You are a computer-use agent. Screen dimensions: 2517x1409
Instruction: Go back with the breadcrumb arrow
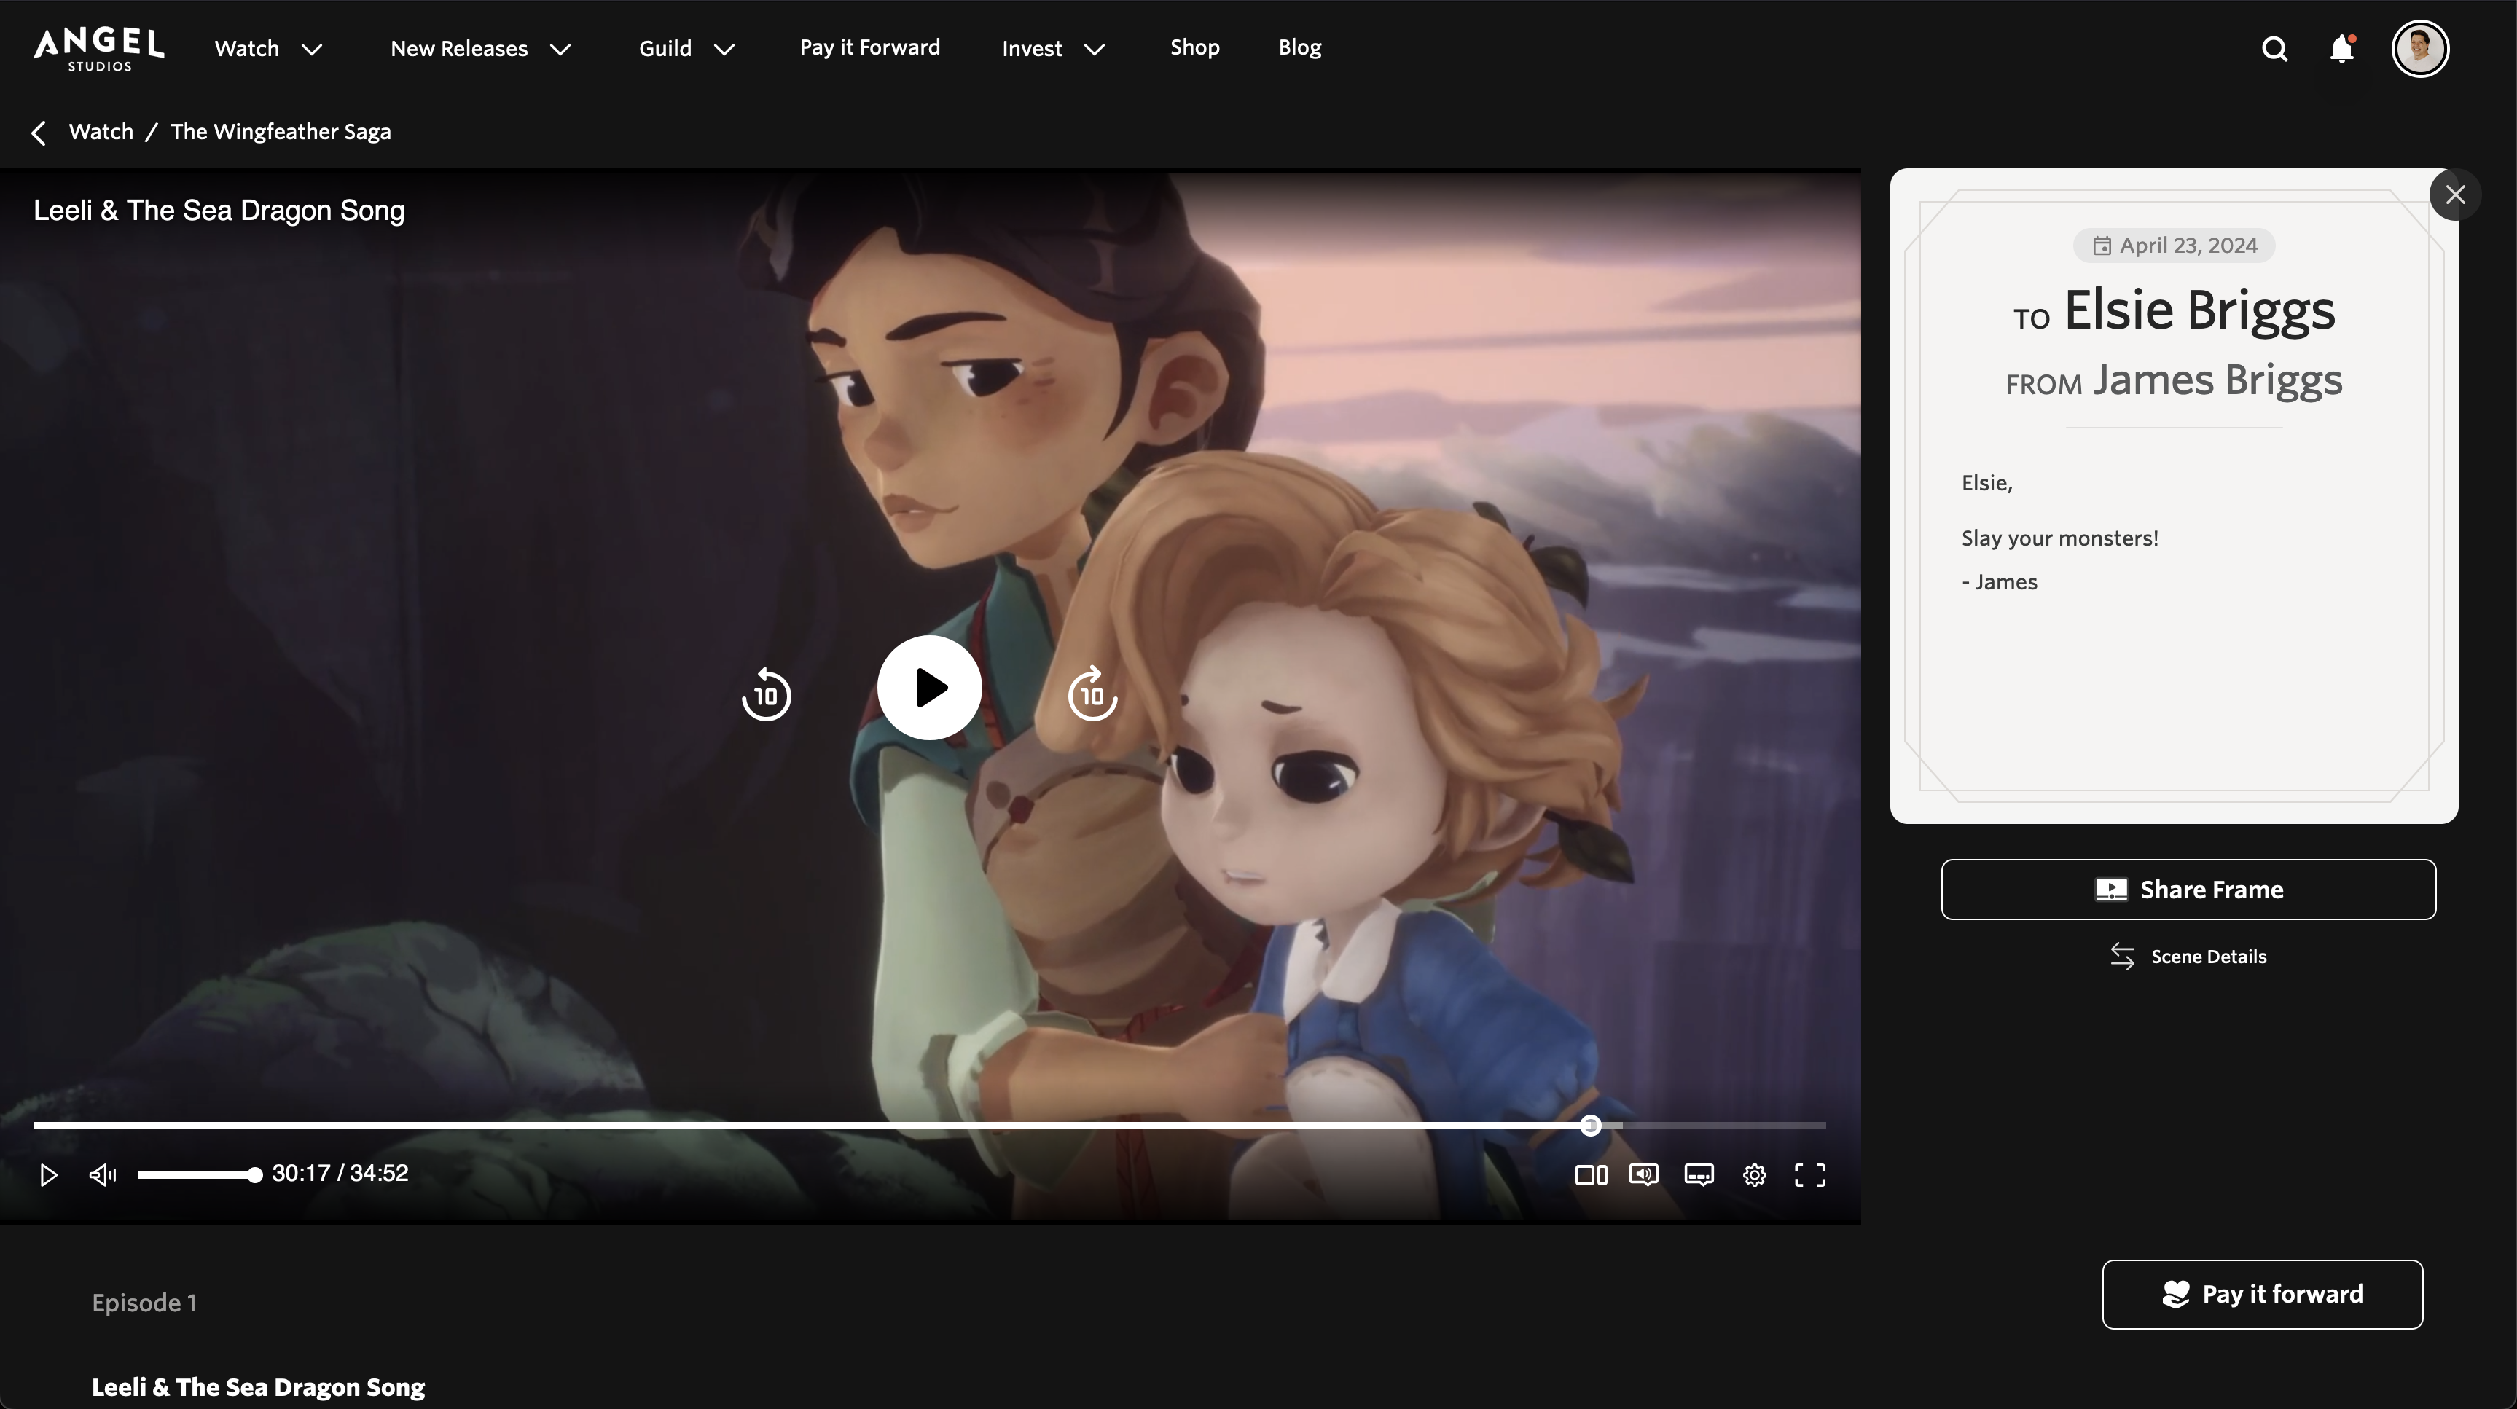(x=39, y=133)
